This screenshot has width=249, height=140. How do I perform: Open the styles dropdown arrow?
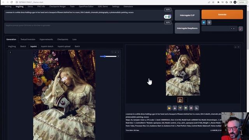coord(234,28)
